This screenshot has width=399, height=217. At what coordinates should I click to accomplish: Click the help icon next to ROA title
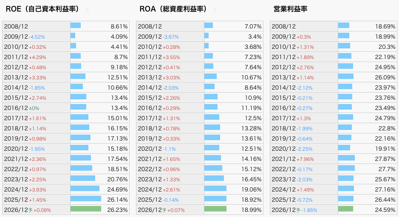tap(215, 10)
